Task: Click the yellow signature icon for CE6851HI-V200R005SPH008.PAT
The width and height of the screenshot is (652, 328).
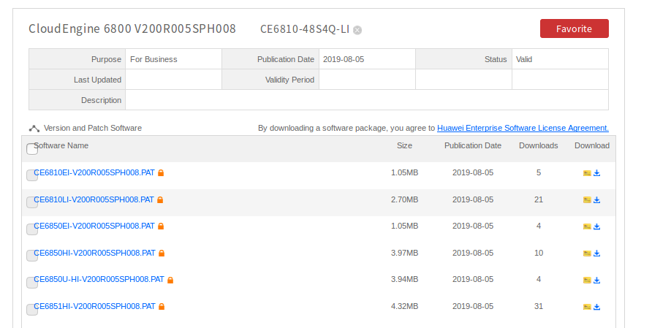Action: coord(586,307)
